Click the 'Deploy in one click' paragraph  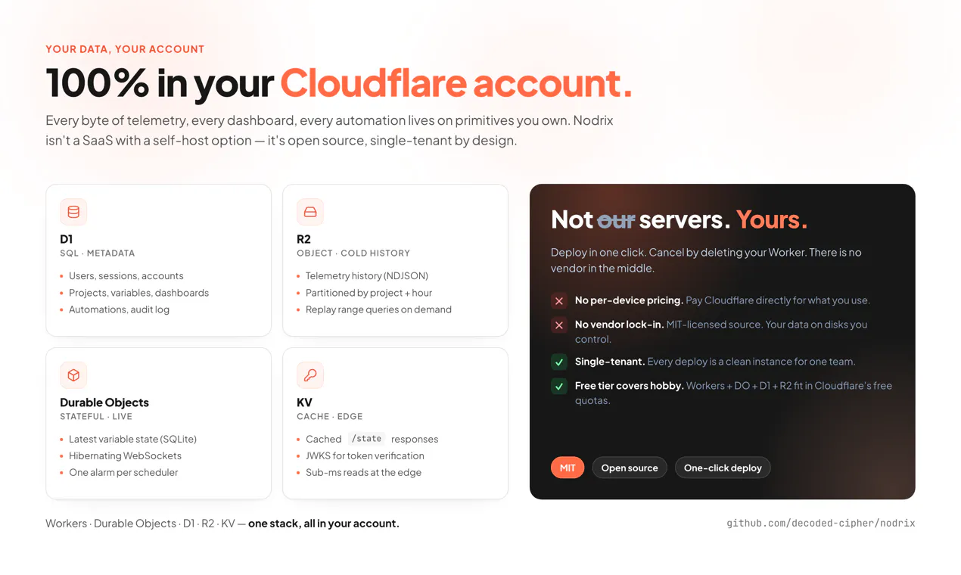tap(706, 260)
